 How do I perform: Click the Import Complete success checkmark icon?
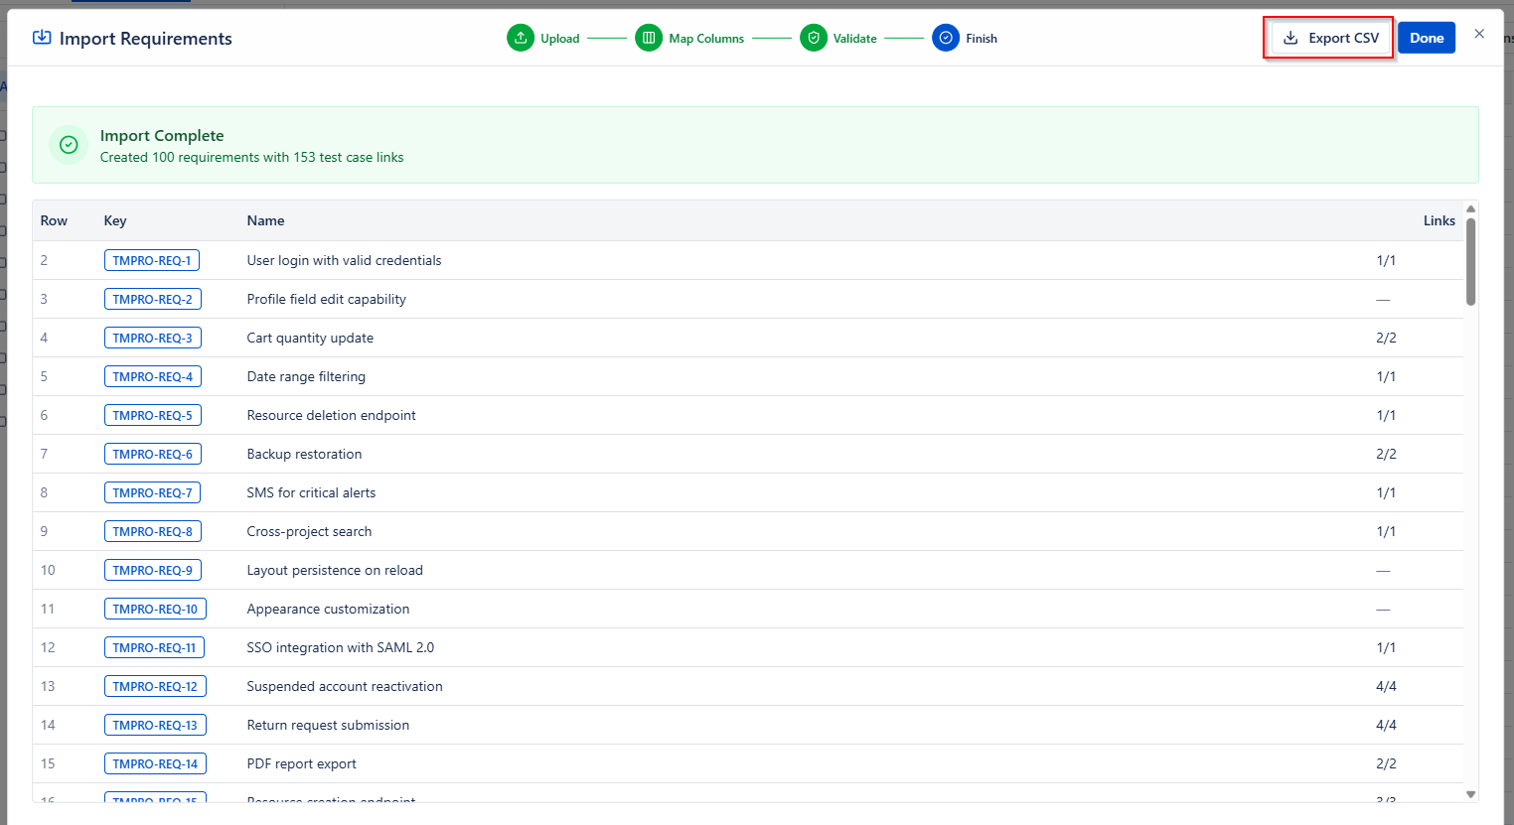(x=69, y=145)
